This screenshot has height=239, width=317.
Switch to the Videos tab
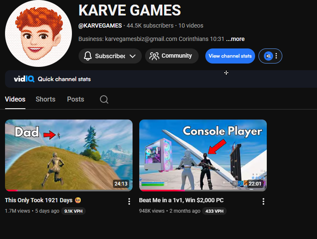click(15, 99)
